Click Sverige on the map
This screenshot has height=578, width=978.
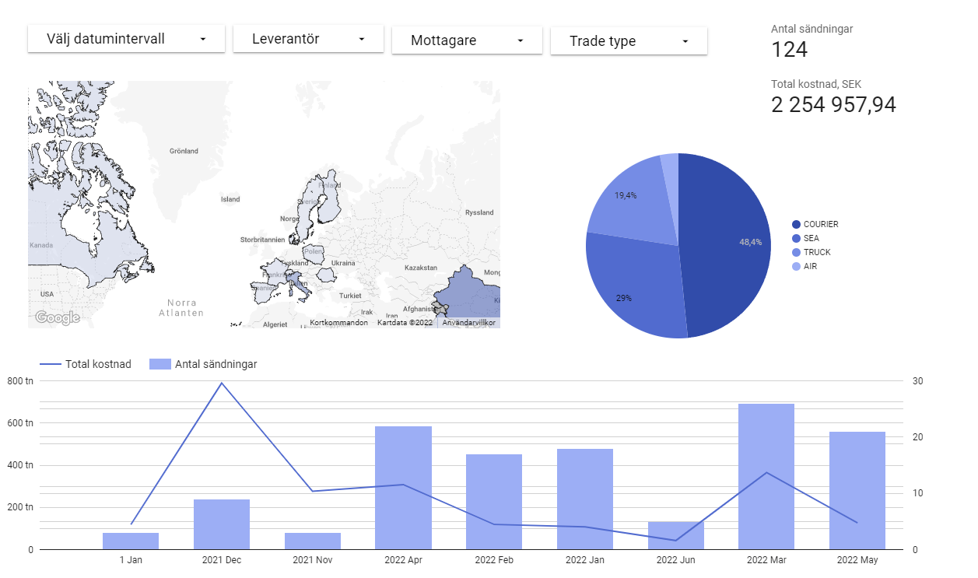point(314,201)
